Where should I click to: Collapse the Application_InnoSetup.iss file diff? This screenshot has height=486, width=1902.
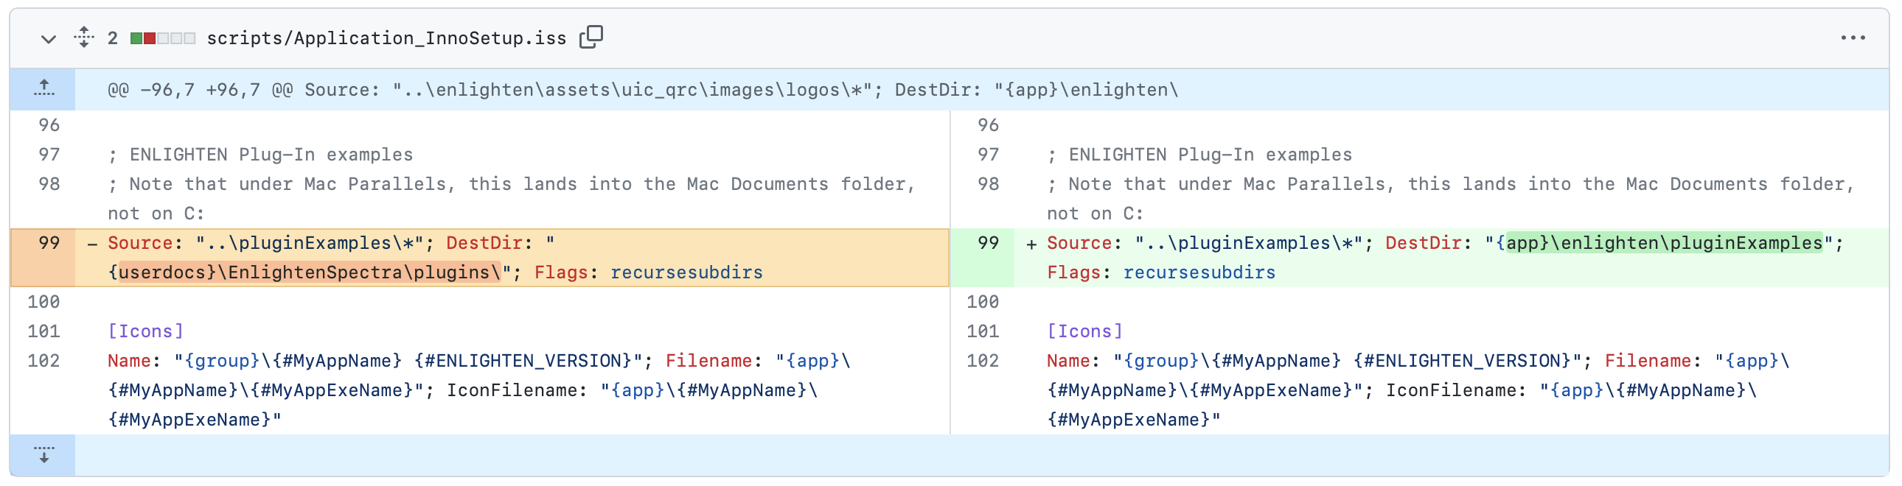click(x=48, y=38)
